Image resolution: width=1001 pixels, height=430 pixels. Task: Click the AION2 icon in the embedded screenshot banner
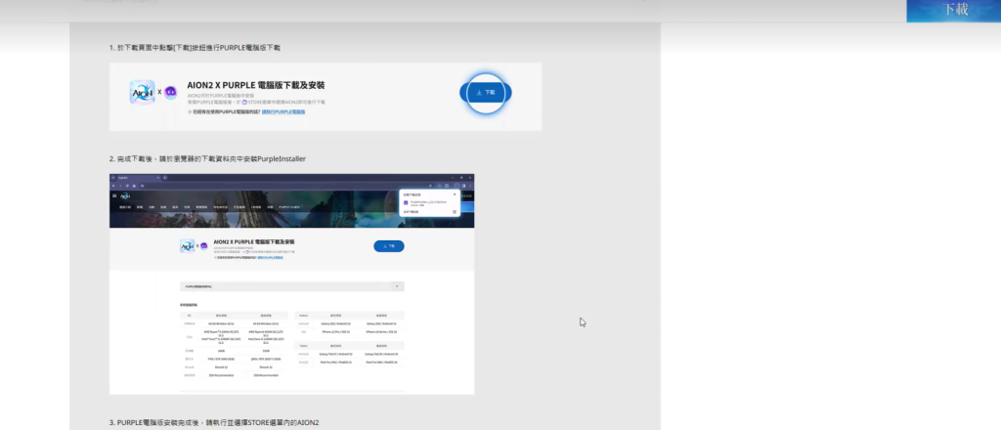point(186,246)
